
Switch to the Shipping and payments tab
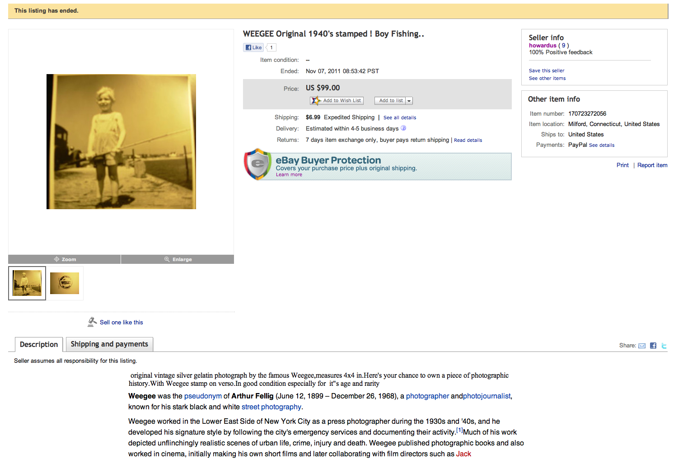(x=109, y=344)
